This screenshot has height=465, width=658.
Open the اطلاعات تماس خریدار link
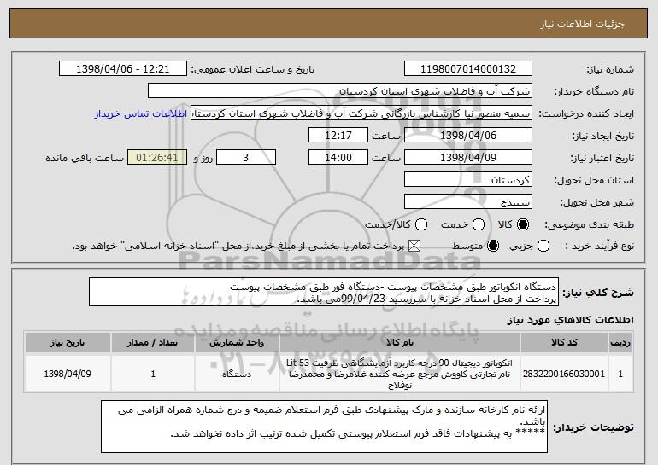click(x=141, y=113)
